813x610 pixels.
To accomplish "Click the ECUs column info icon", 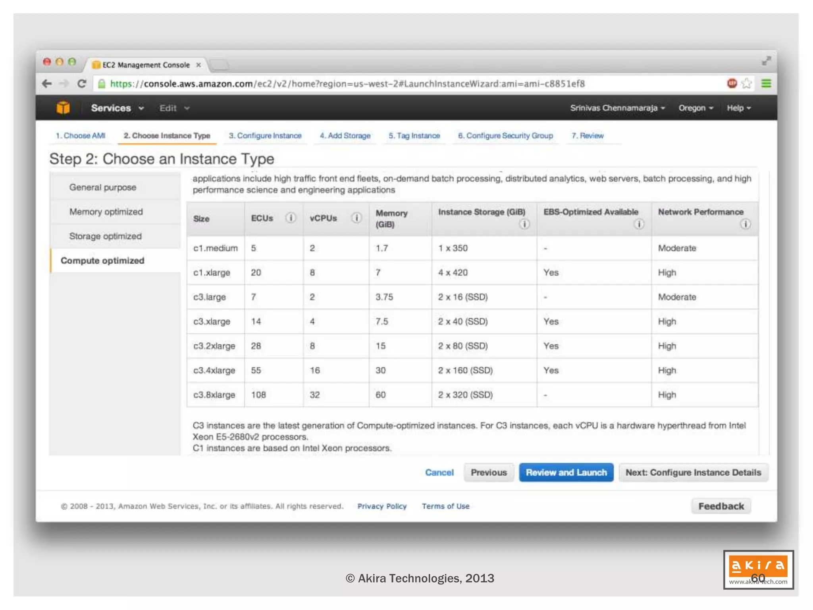I will point(291,218).
